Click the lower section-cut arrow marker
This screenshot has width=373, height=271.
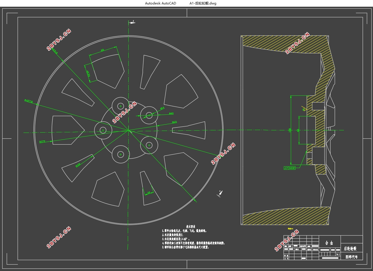coord(220,193)
